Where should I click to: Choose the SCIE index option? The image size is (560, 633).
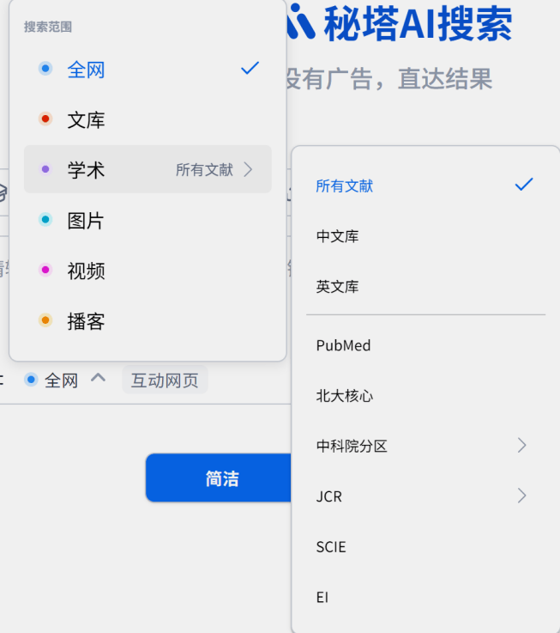331,546
